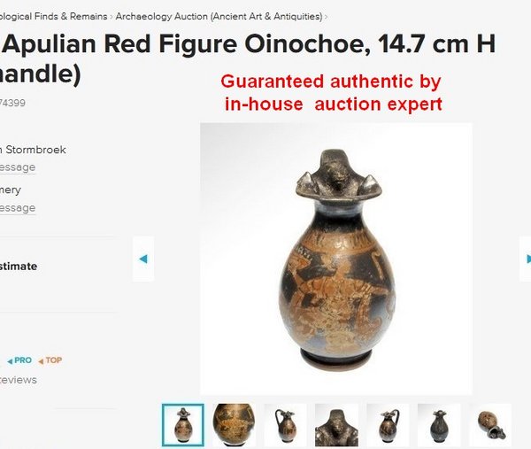The height and width of the screenshot is (449, 531).
Task: Click the PRO seller badge
Action: click(19, 360)
